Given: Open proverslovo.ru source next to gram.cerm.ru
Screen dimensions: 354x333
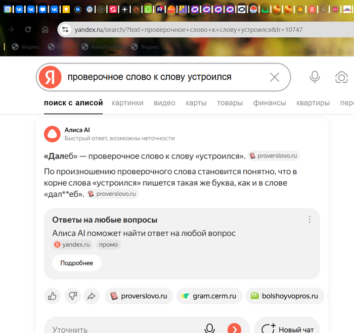Looking at the screenshot, I should point(139,296).
